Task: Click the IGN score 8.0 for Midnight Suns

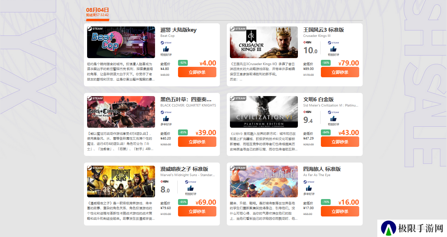Action: [x=165, y=190]
